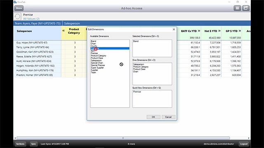Select Product Class in Dive Dimensions box
Image resolution: width=264 pixels, height=148 pixels.
[x=139, y=69]
